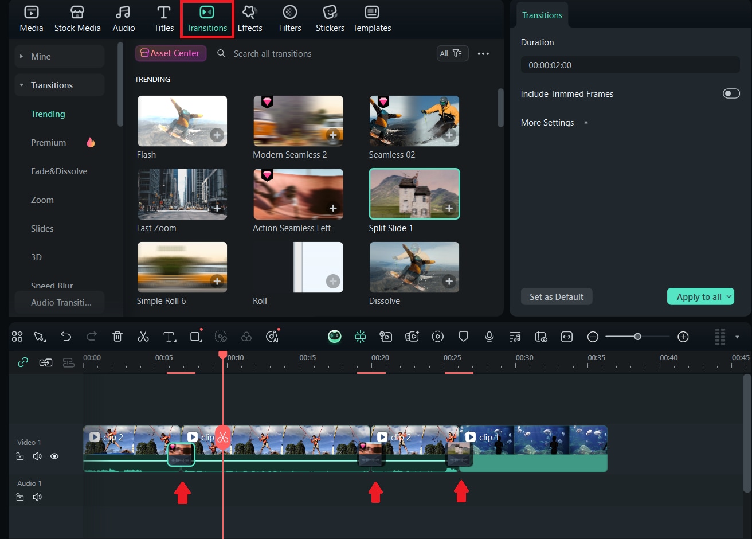The image size is (752, 539).
Task: Delete selection using the trash icon
Action: coord(117,337)
